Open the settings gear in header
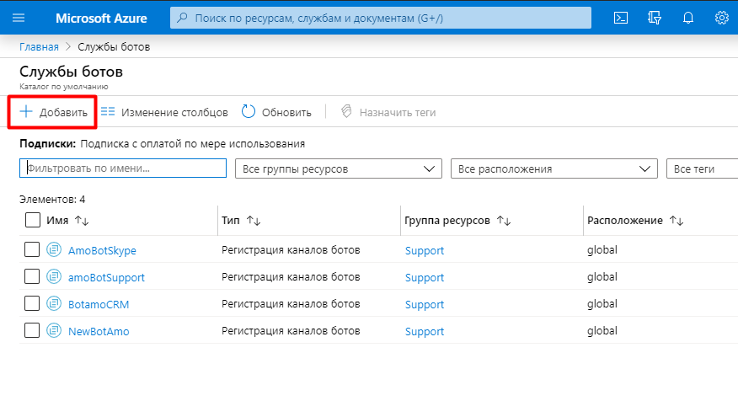Image resolution: width=738 pixels, height=417 pixels. [721, 18]
